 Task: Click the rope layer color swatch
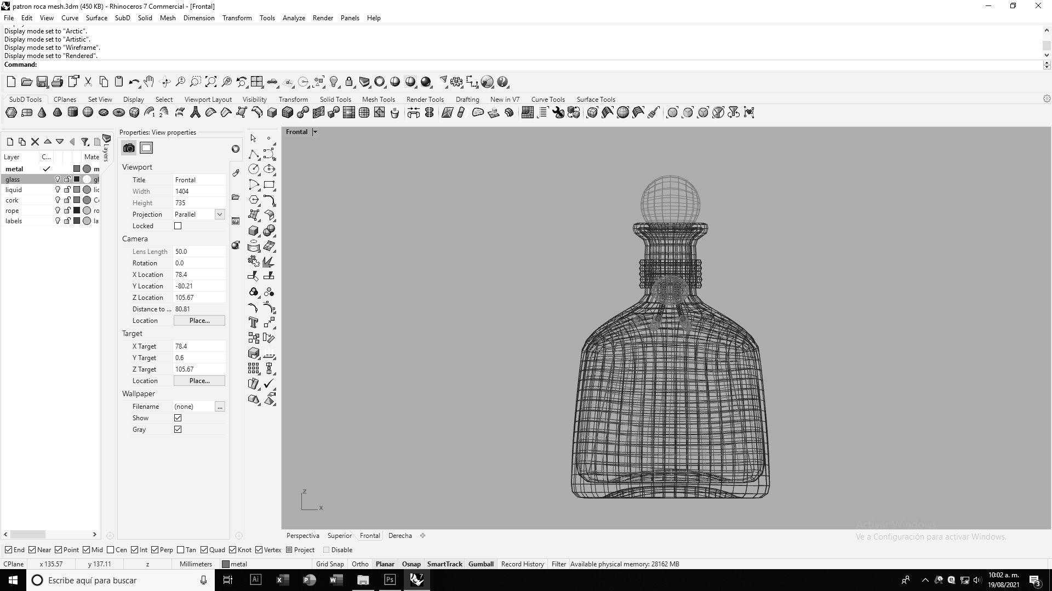click(x=77, y=211)
